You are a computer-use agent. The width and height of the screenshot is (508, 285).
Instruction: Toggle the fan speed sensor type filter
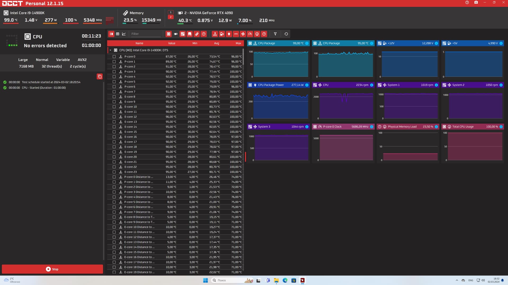click(x=243, y=34)
